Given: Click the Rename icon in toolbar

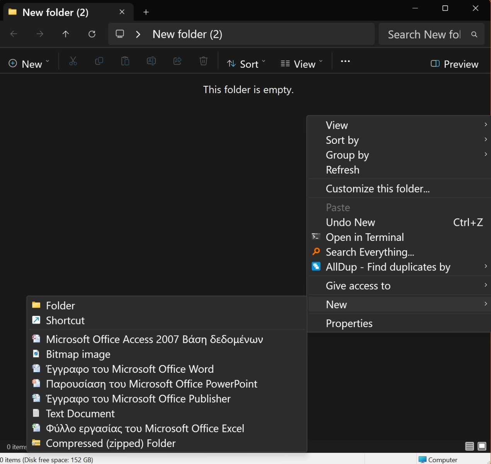Looking at the screenshot, I should (x=151, y=61).
